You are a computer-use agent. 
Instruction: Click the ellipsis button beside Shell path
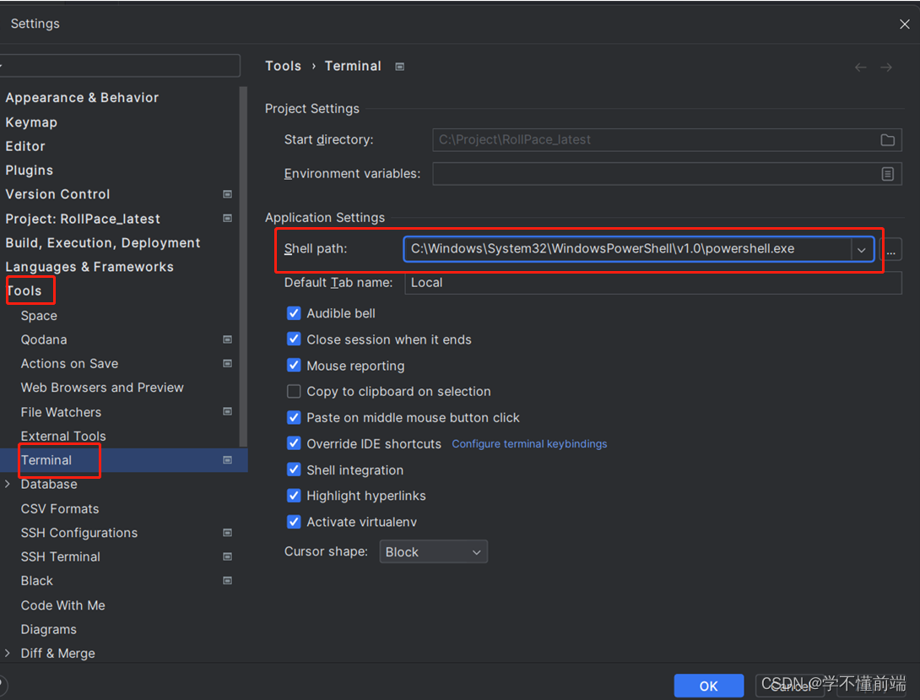892,249
